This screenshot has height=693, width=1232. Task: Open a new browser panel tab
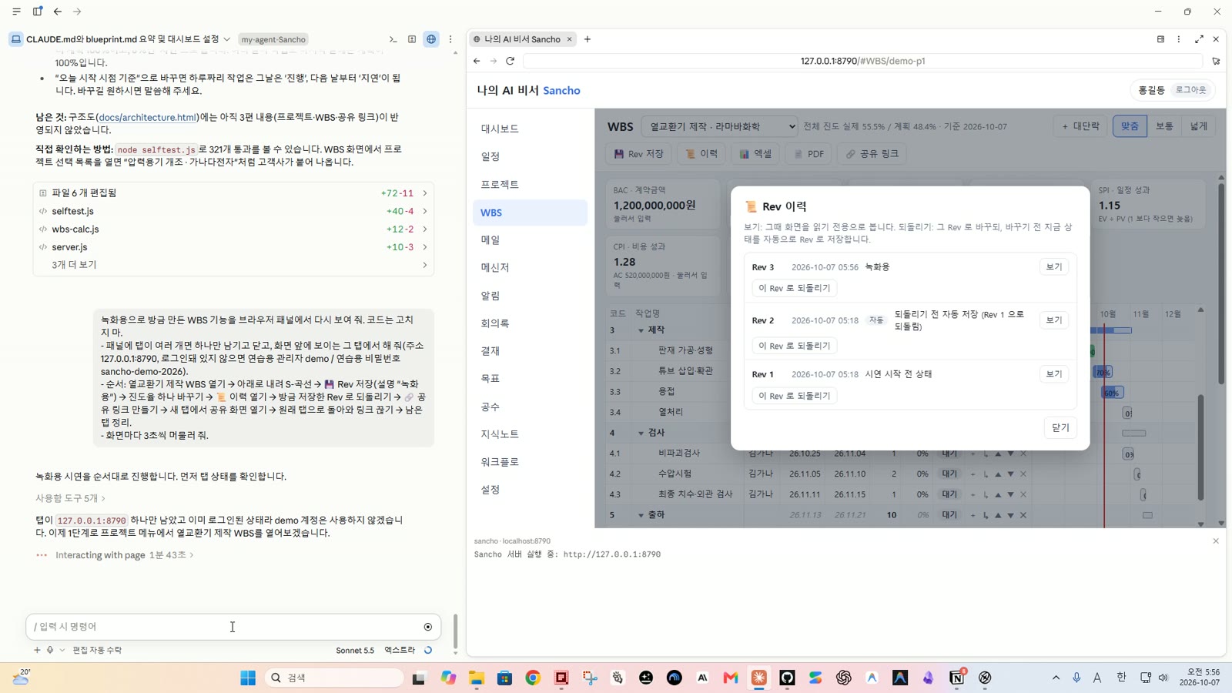tap(588, 39)
